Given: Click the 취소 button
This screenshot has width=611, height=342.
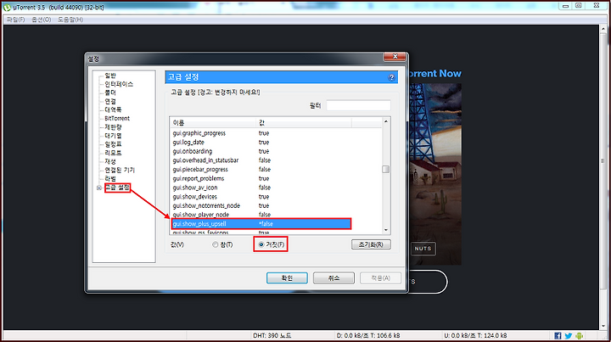Looking at the screenshot, I should (x=334, y=278).
